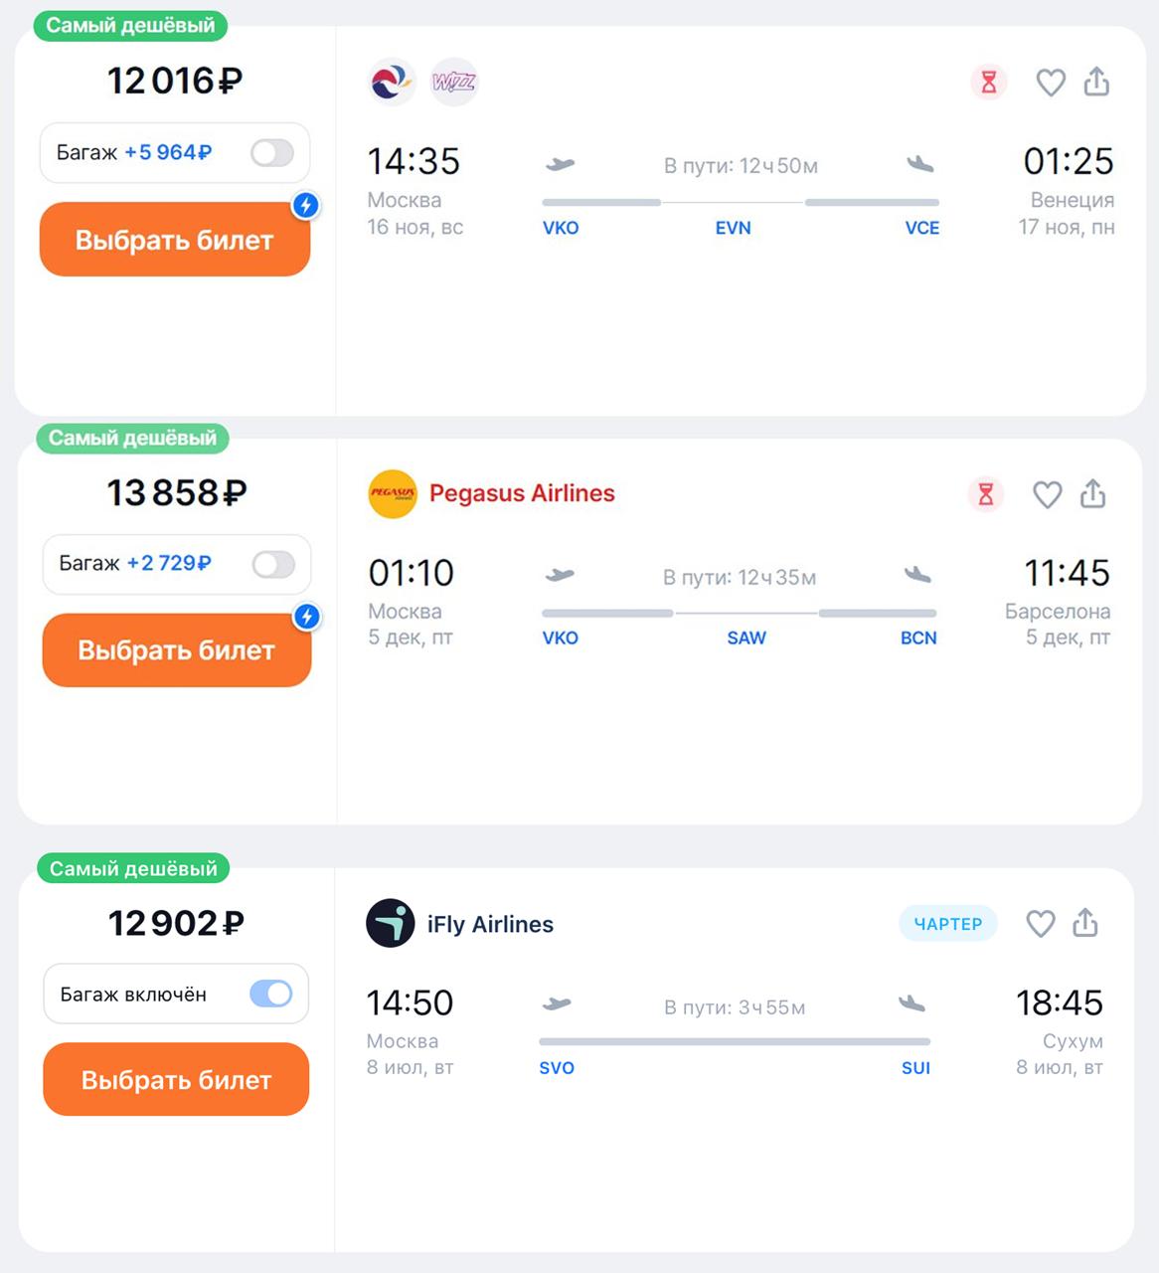This screenshot has height=1273, width=1159.
Task: Share the Pegasus Airlines Barcelona ticket
Action: pyautogui.click(x=1092, y=493)
